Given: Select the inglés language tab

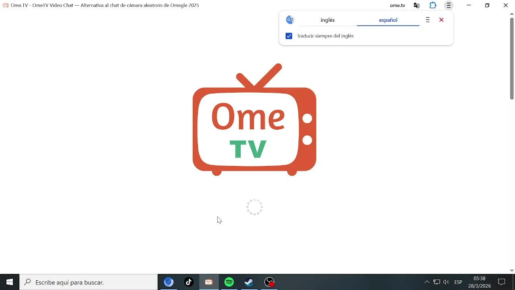Looking at the screenshot, I should 328,20.
